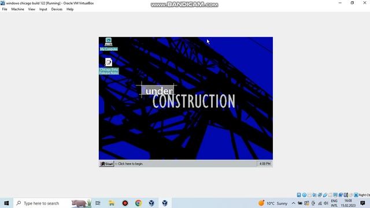
Task: Click the 4:00 PM clock in Chicago taskbar
Action: pos(265,164)
